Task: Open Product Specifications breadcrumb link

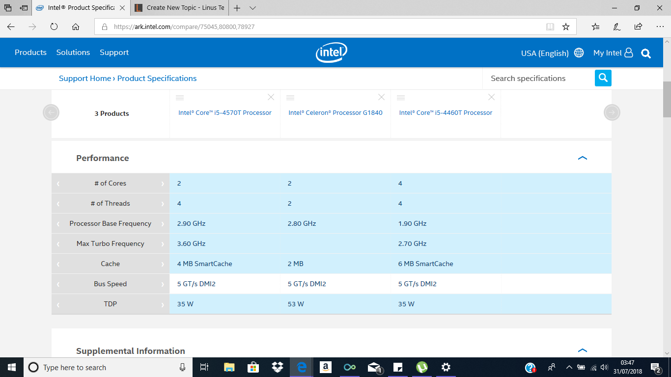Action: coord(157,79)
